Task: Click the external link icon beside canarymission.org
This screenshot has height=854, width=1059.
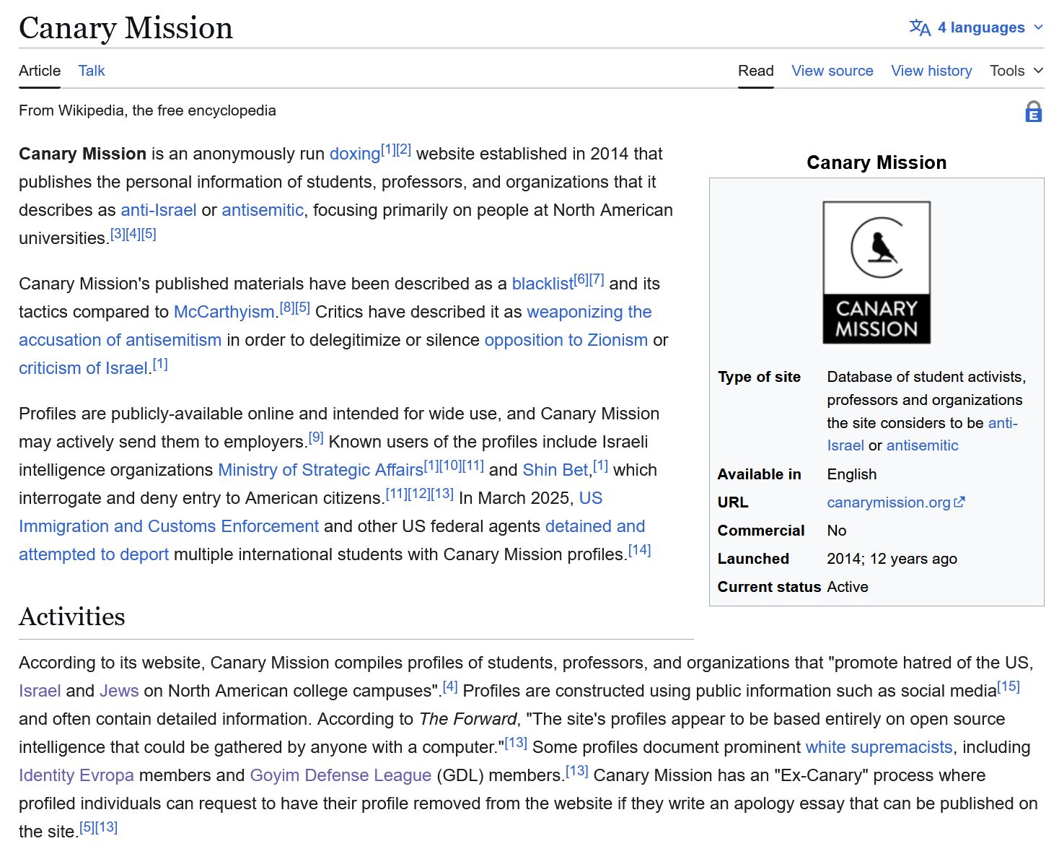Action: pyautogui.click(x=959, y=502)
